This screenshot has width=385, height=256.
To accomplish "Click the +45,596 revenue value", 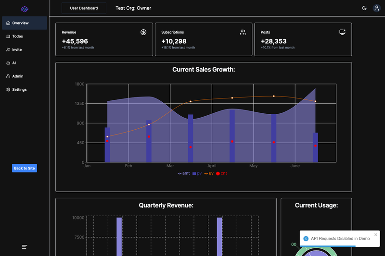I will point(75,41).
